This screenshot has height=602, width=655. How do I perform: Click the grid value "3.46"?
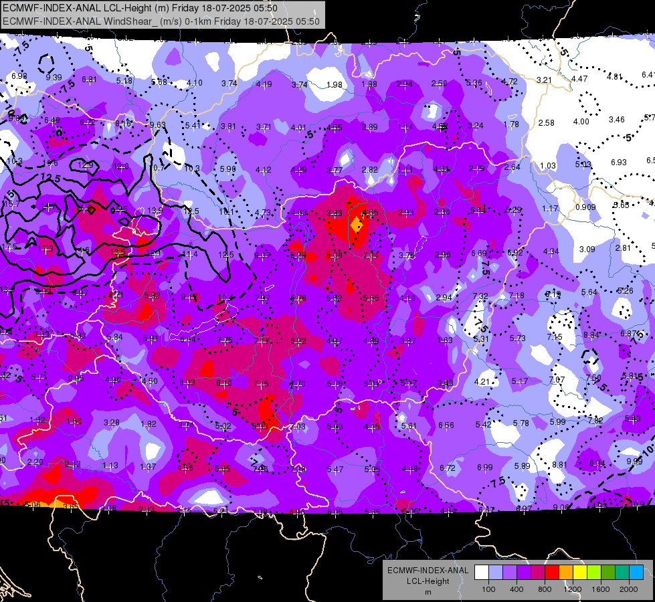coord(617,120)
